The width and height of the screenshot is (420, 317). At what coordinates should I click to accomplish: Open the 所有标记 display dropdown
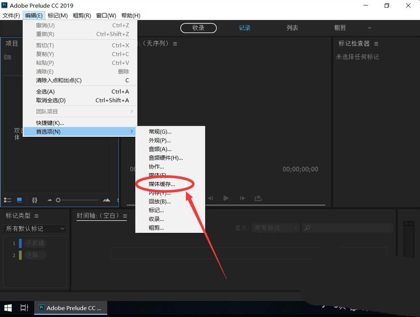tap(276, 228)
